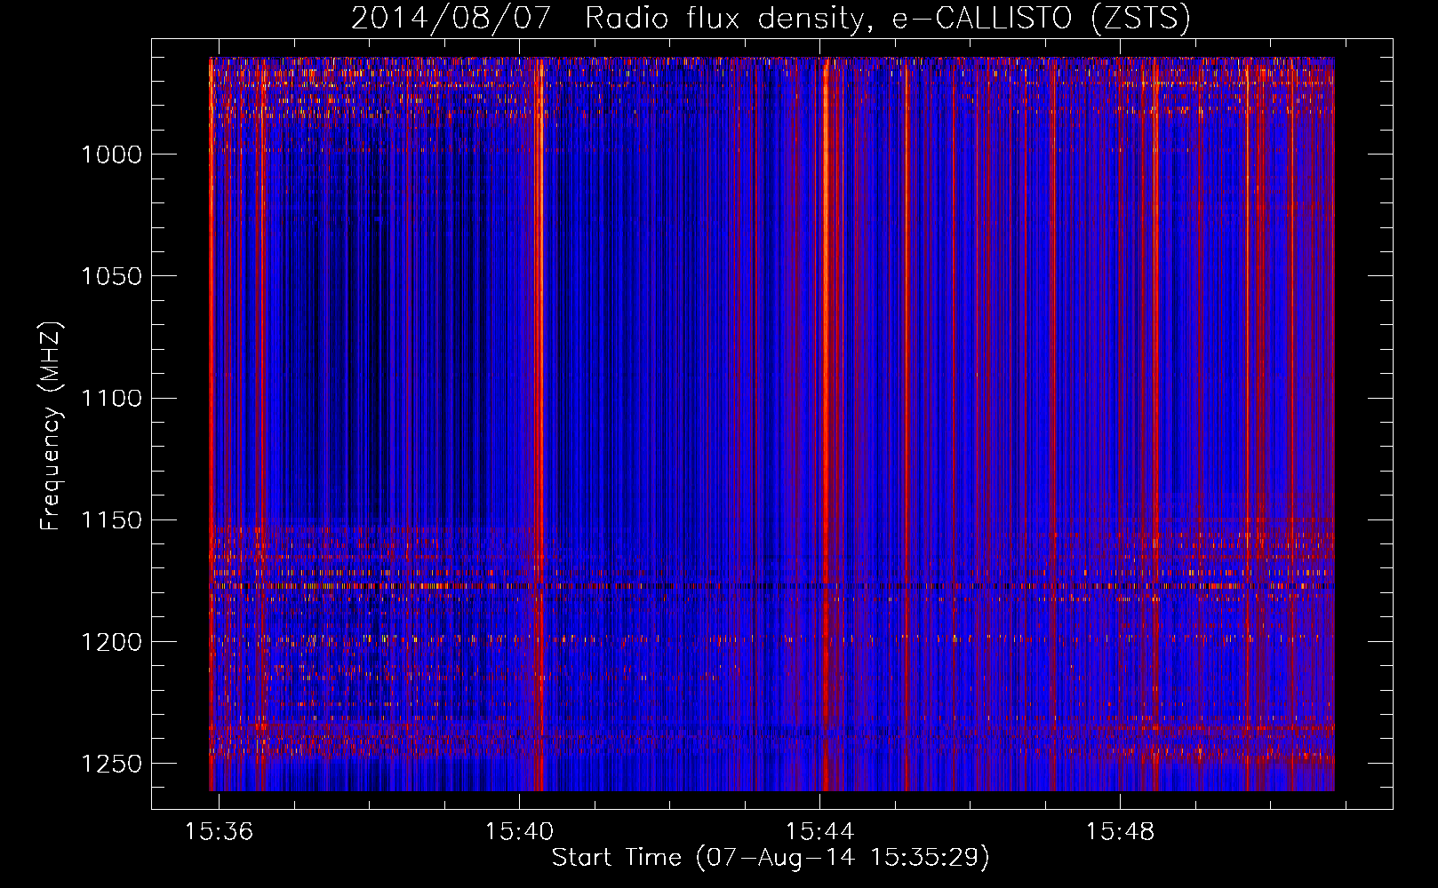Viewport: 1438px width, 888px height.
Task: Click the 1150 frequency tick label
Action: [111, 520]
